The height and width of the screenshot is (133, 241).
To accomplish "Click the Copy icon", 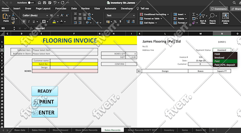I will 13,18.
